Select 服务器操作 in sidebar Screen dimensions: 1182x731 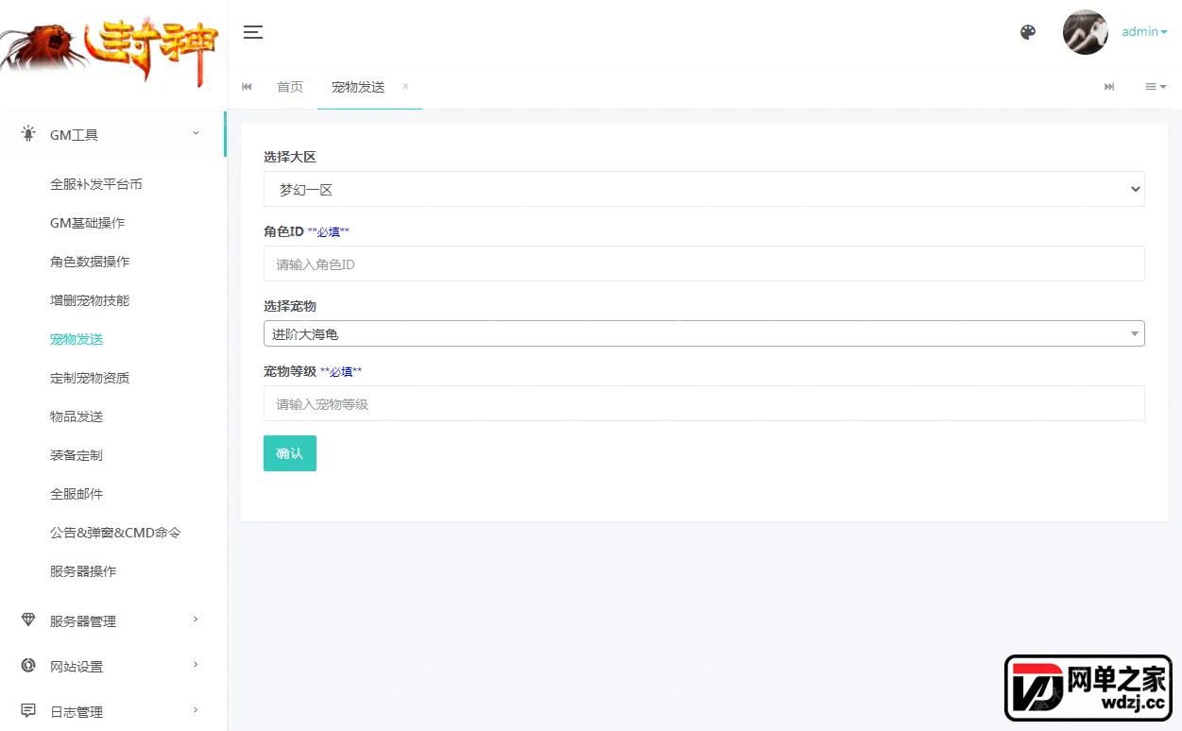click(83, 571)
